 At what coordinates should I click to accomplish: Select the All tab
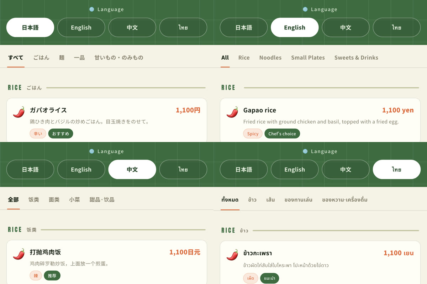point(225,58)
